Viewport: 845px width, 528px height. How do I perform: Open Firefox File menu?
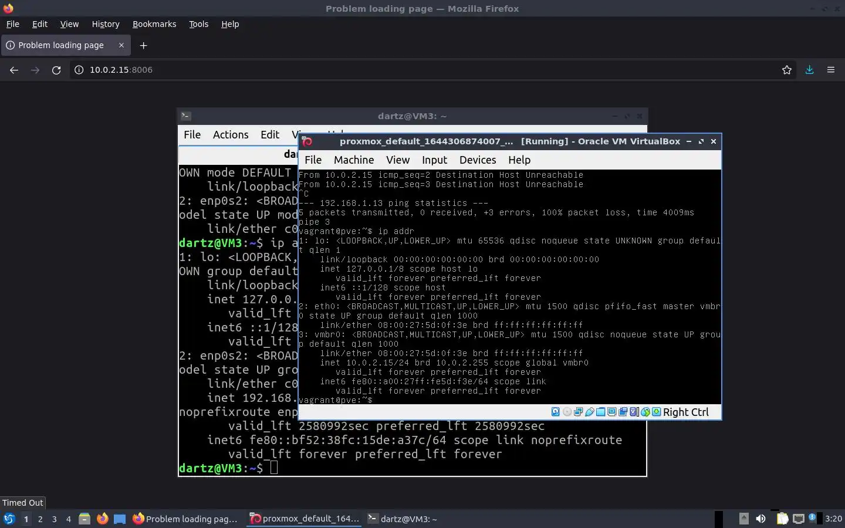(12, 24)
